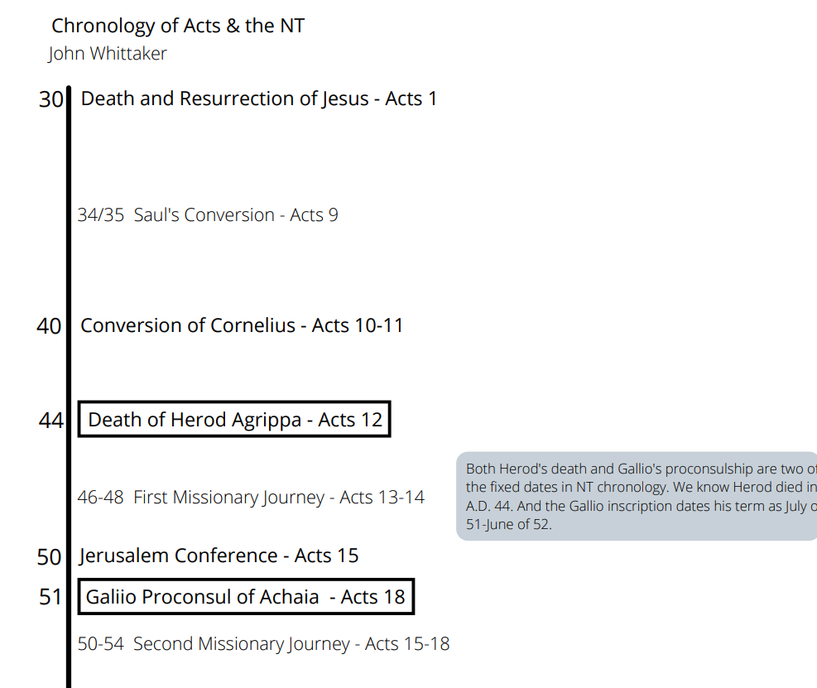817x688 pixels.
Task: Click the year 50 timeline marker
Action: [x=49, y=557]
